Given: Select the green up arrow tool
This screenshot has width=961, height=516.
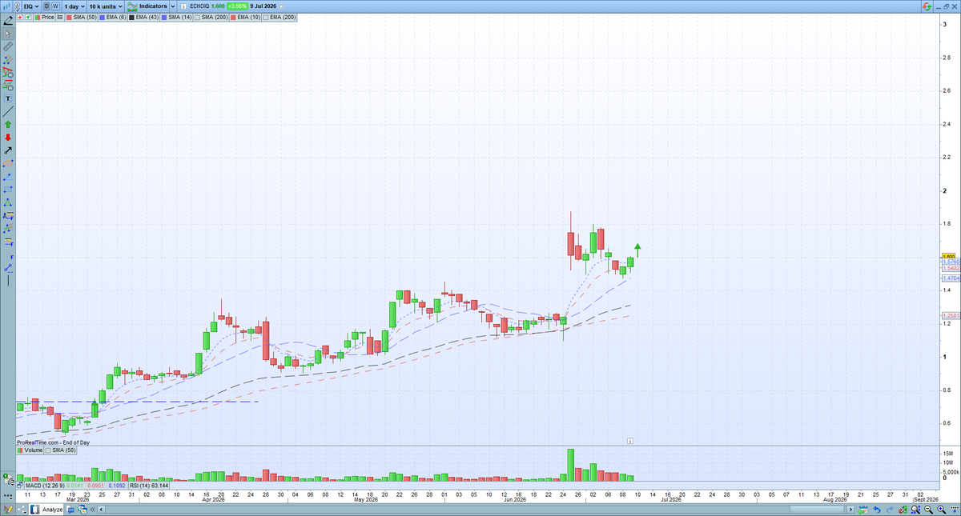Looking at the screenshot, I should click(x=8, y=124).
